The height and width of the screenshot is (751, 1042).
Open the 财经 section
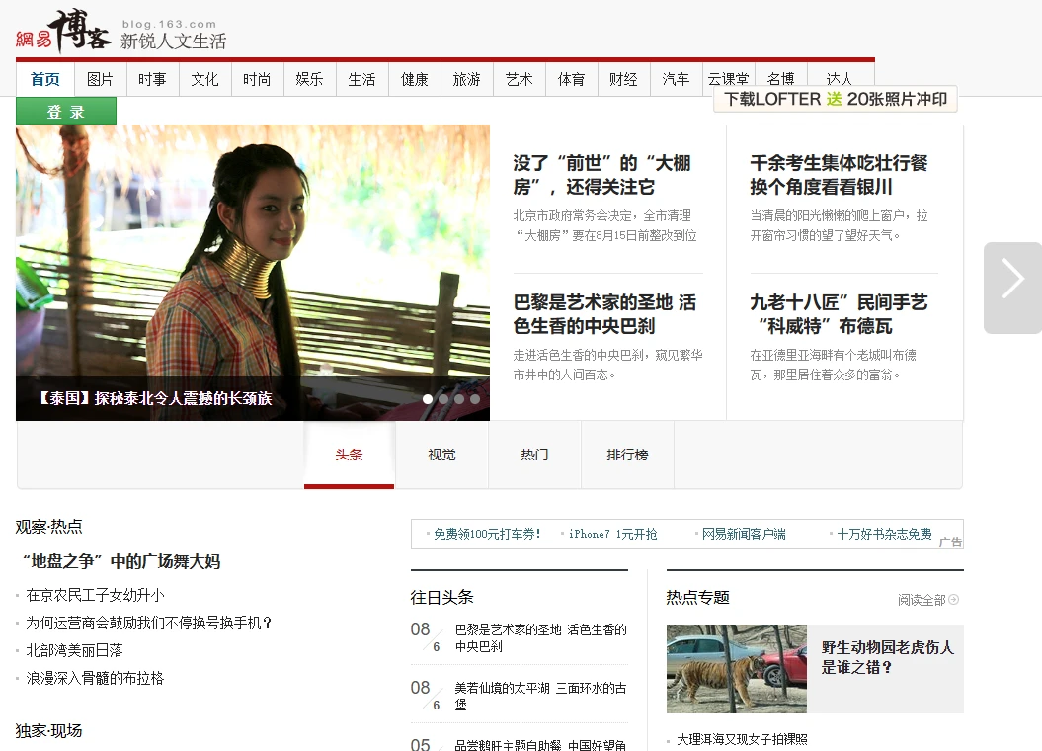(x=623, y=79)
